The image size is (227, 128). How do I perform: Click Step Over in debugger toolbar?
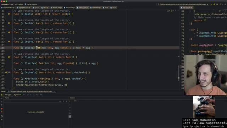28,95
